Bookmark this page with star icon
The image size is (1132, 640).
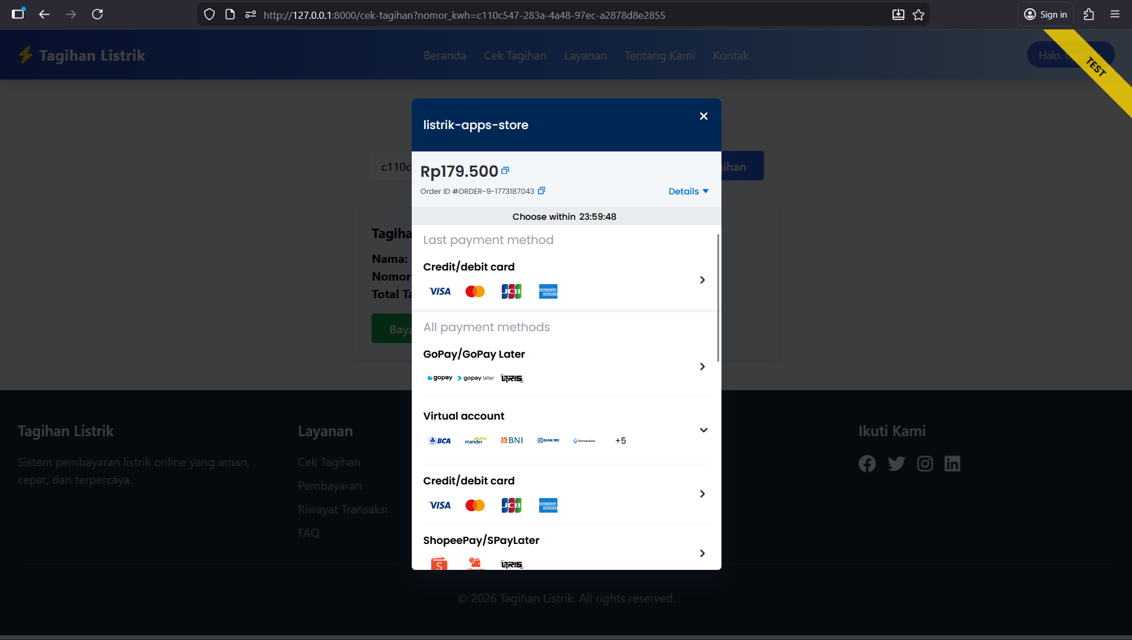[x=918, y=15]
